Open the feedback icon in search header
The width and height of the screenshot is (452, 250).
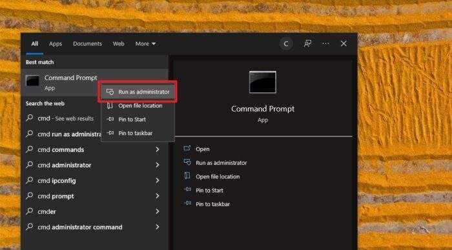307,44
